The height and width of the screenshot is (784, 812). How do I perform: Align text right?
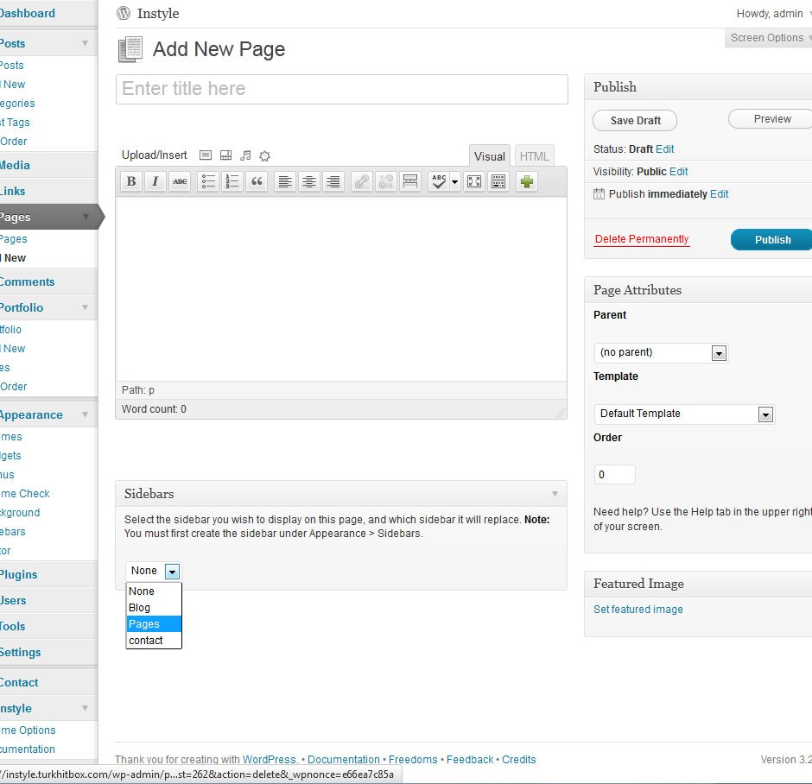point(333,181)
